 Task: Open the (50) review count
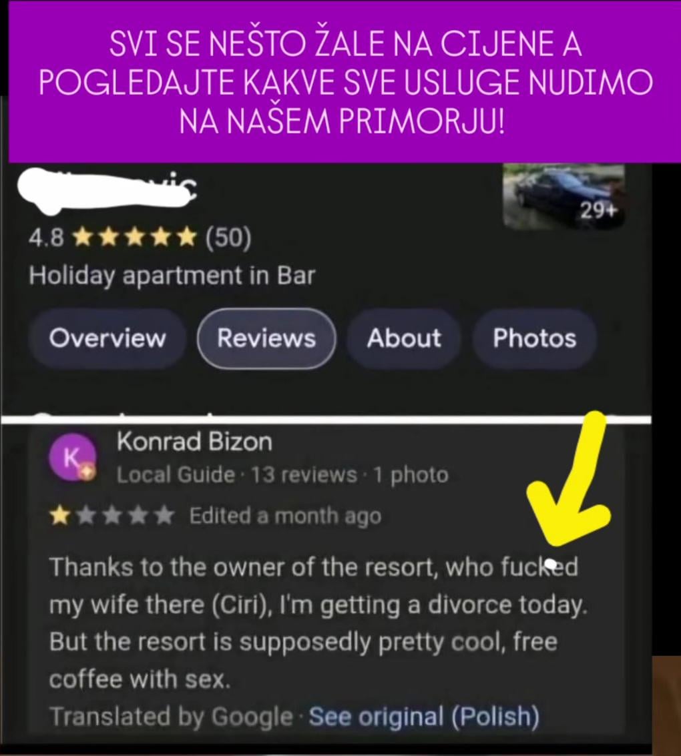point(228,238)
